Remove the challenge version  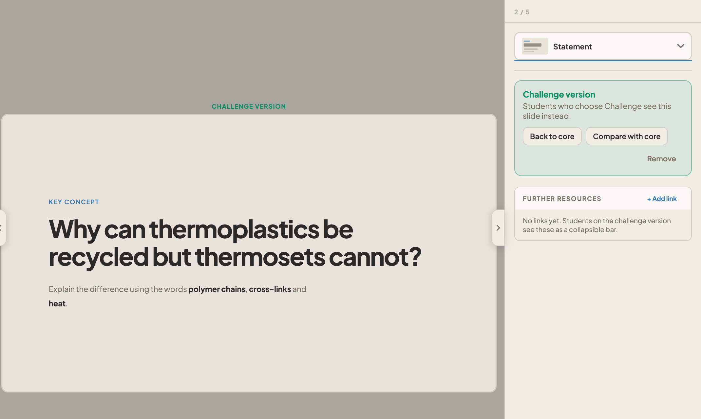click(661, 159)
